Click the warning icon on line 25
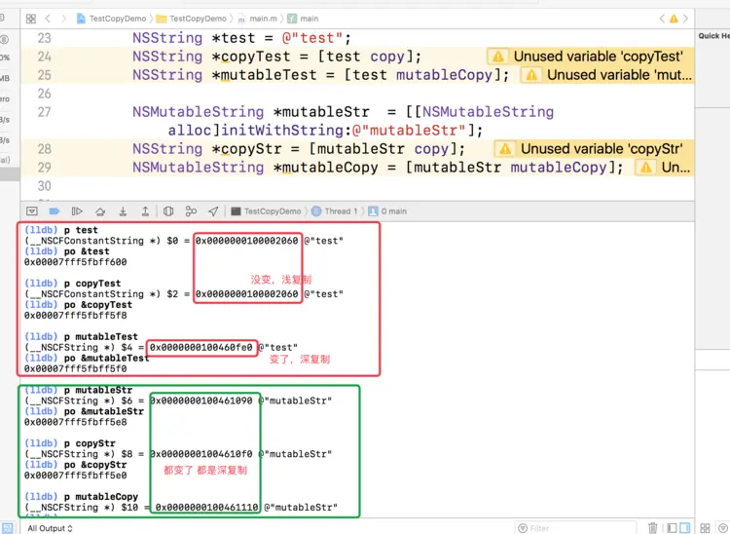The height and width of the screenshot is (534, 730). (x=531, y=75)
